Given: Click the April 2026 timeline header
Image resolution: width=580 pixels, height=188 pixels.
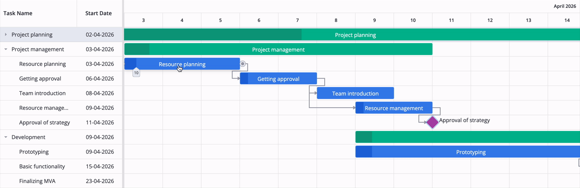Looking at the screenshot, I should 565,6.
